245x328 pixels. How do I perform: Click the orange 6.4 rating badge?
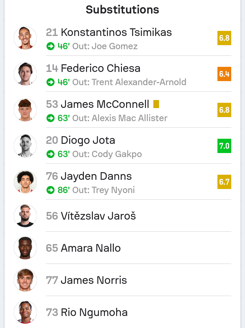click(224, 74)
